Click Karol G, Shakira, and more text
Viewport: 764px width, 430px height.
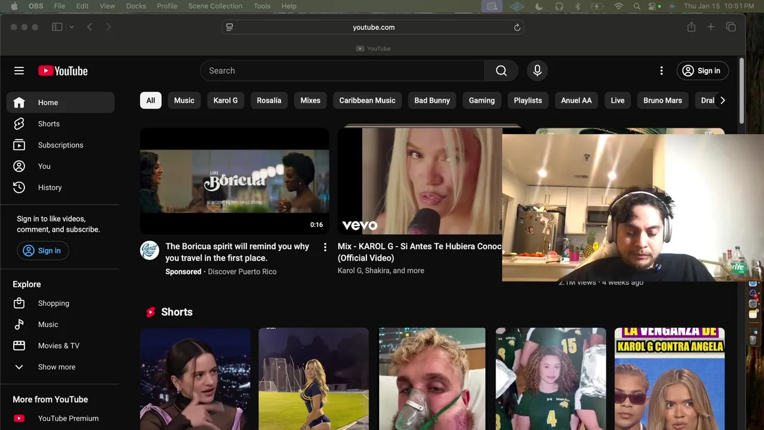coord(381,271)
